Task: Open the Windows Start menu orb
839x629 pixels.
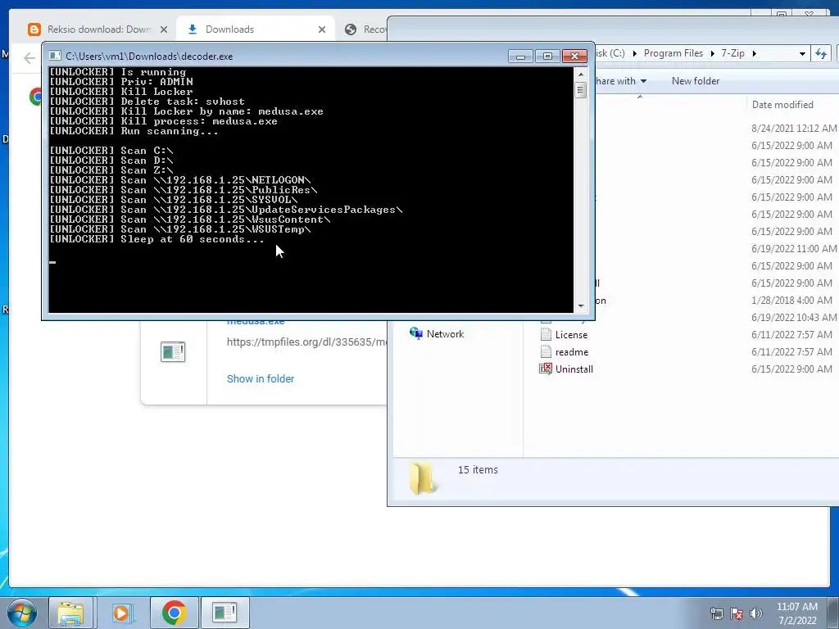Action: tap(22, 613)
